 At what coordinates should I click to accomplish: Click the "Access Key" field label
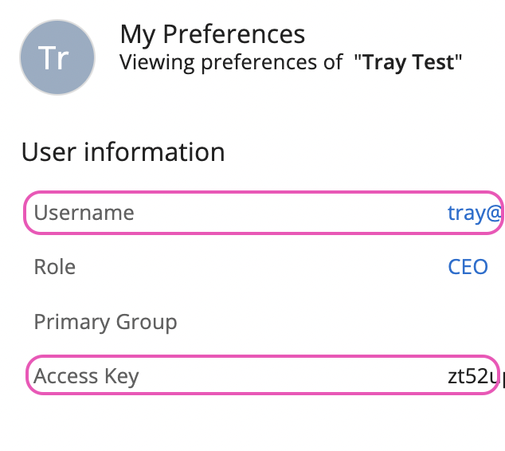(x=86, y=376)
